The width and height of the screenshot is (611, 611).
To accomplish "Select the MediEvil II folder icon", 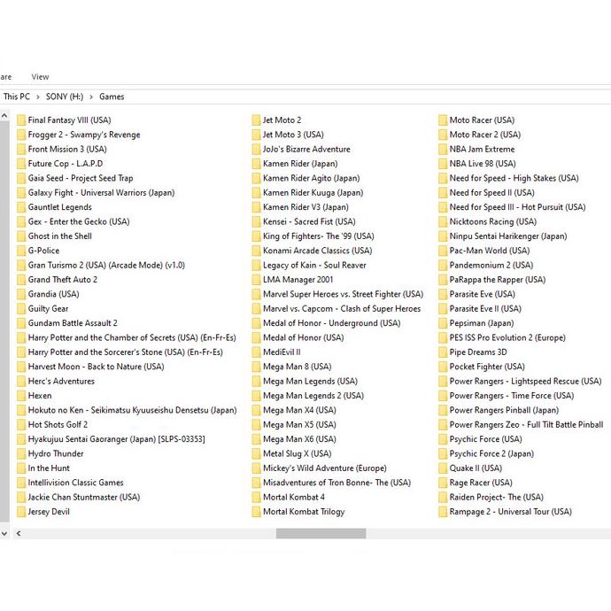I will (256, 352).
